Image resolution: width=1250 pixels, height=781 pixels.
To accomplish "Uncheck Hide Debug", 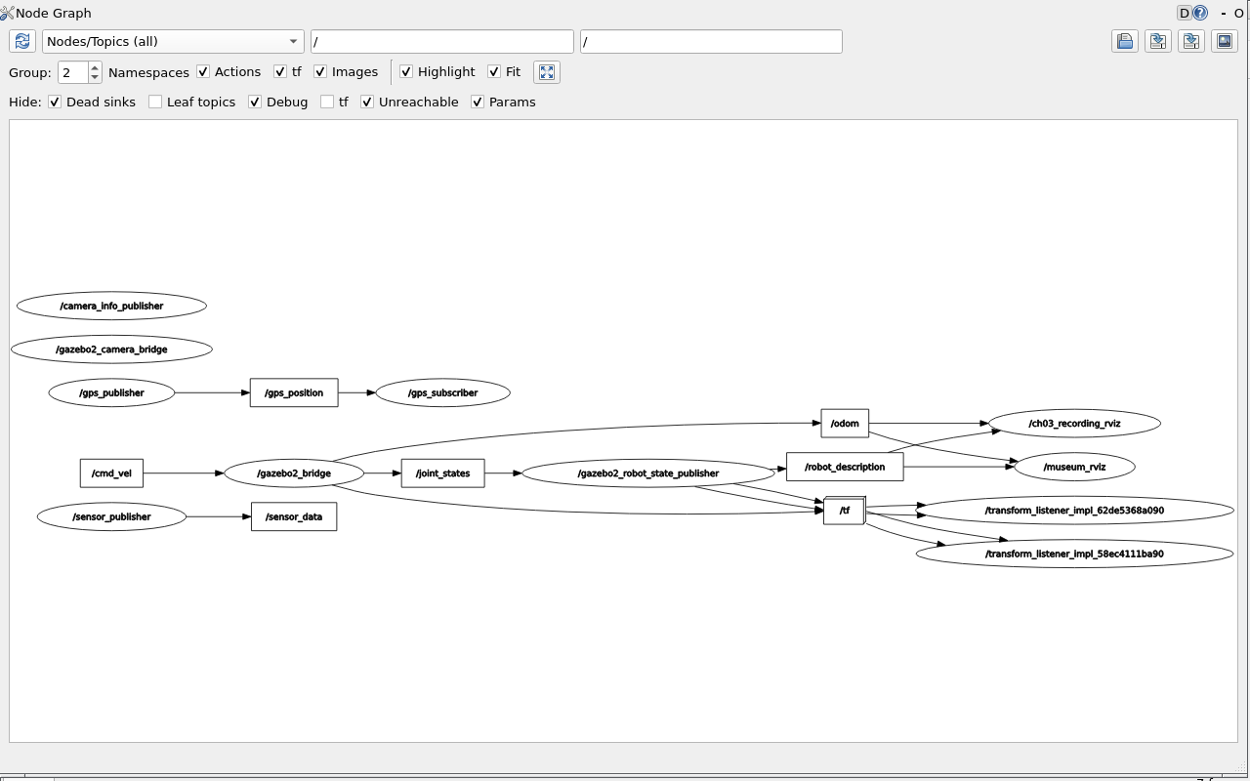I will [x=255, y=102].
